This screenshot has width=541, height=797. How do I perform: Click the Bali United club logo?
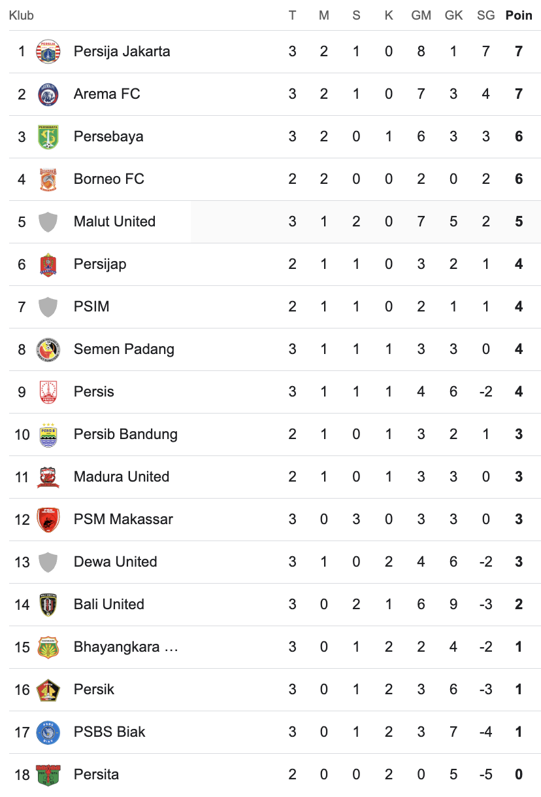point(48,605)
